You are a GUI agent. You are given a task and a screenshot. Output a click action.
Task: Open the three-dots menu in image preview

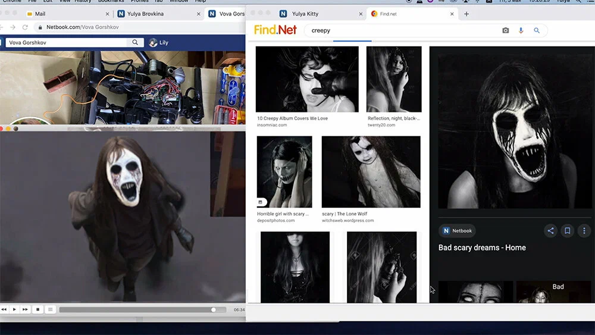pos(584,230)
